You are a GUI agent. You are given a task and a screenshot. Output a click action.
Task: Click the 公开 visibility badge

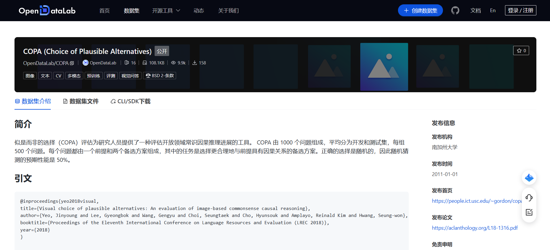(162, 51)
